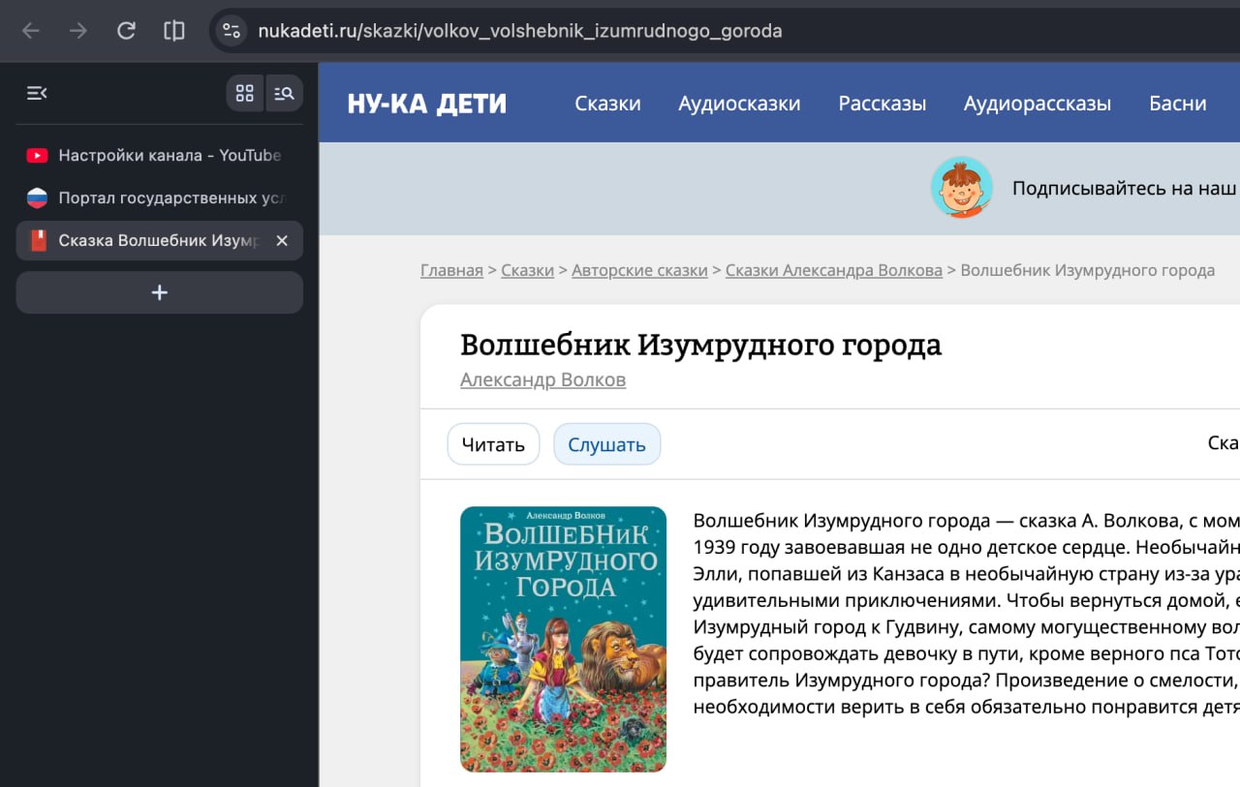
Task: Click the red book favicon of the active tab
Action: 38,240
